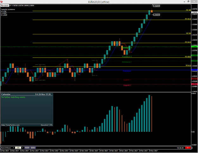This screenshot has height=153, width=198.
Task: Click the 'Data: ForexFactory.com' footer text
Action: click(x=10, y=125)
